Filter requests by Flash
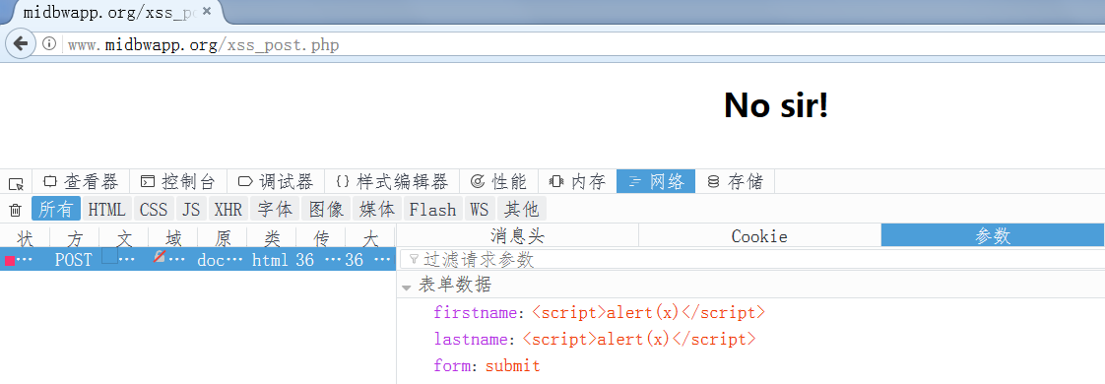1105x384 pixels. coord(432,210)
